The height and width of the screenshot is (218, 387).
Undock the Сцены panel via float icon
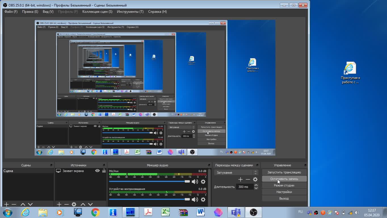click(51, 165)
